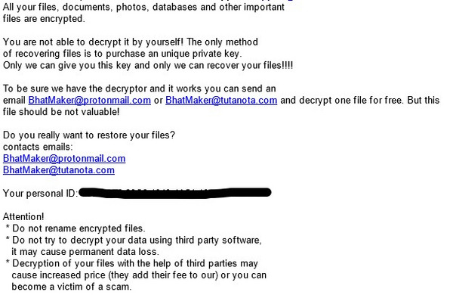This screenshot has width=453, height=295.
Task: Click the 'Your personal ID:' label
Action: click(x=40, y=194)
